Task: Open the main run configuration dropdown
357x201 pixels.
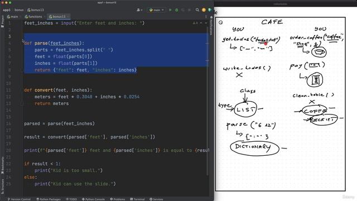Action: 156,10
